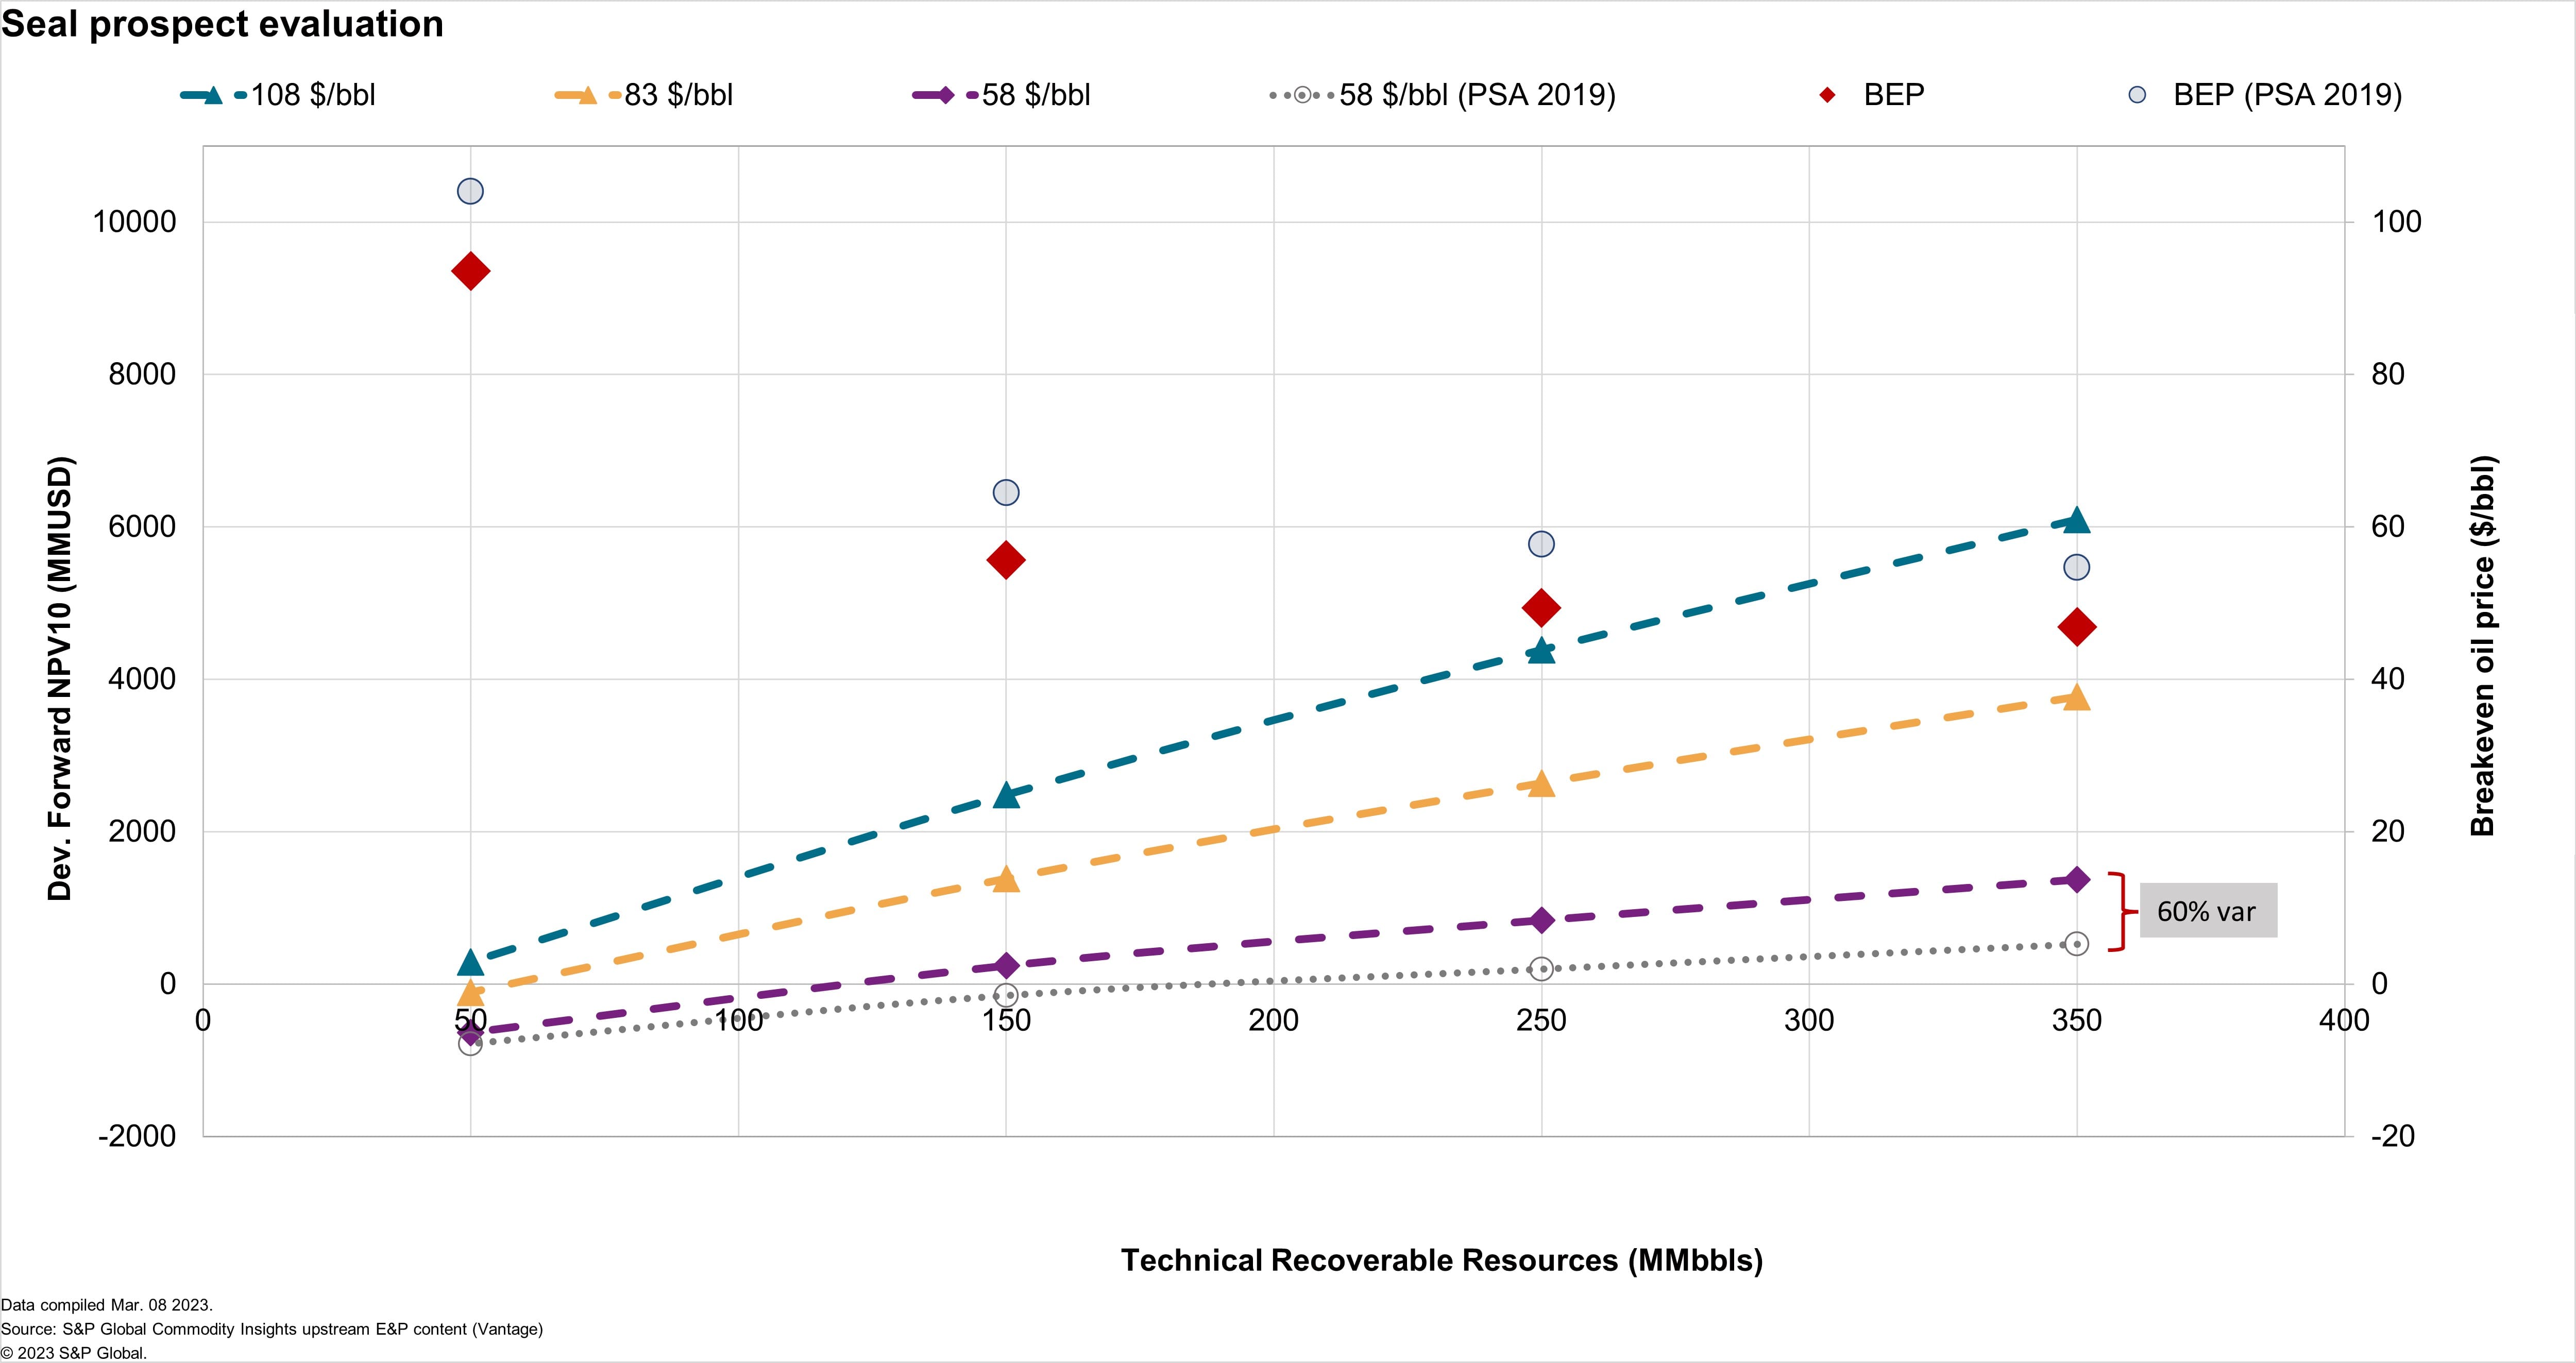The width and height of the screenshot is (2576, 1363).
Task: Click the BEP (PSA 2019) circle legend icon
Action: point(2137,96)
